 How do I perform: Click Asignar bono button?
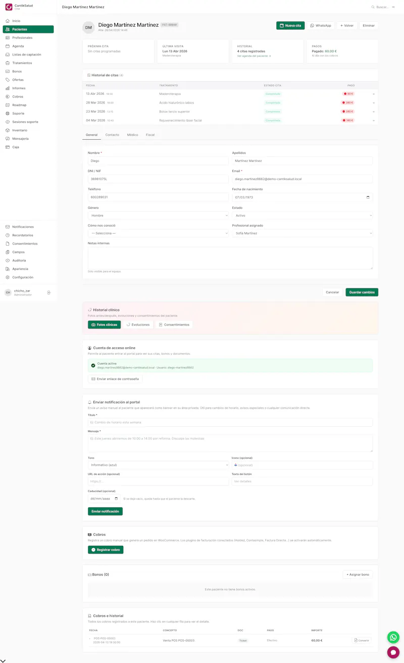click(358, 574)
